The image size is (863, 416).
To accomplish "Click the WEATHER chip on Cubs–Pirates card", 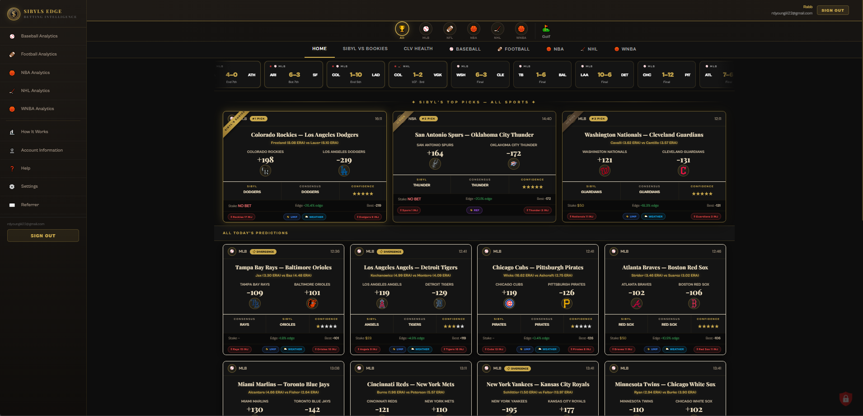I will pos(547,349).
